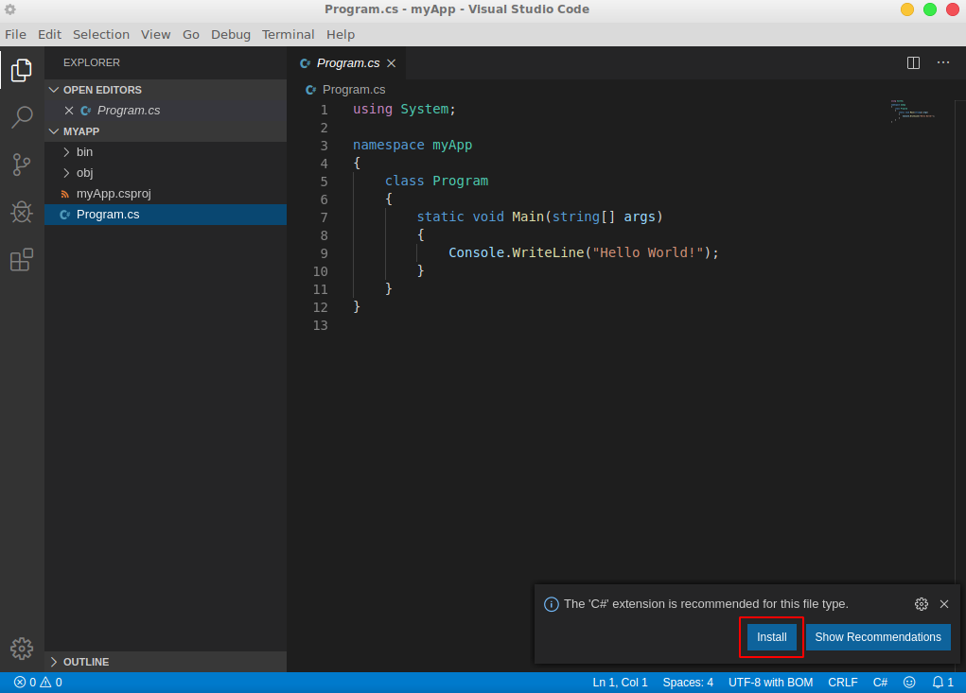Change language mode C# in status bar
Screen dimensions: 966x693
coord(880,683)
